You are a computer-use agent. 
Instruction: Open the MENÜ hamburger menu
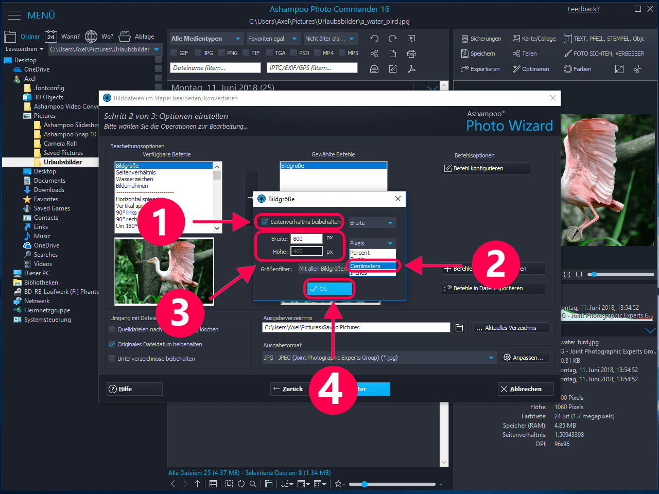coord(14,15)
